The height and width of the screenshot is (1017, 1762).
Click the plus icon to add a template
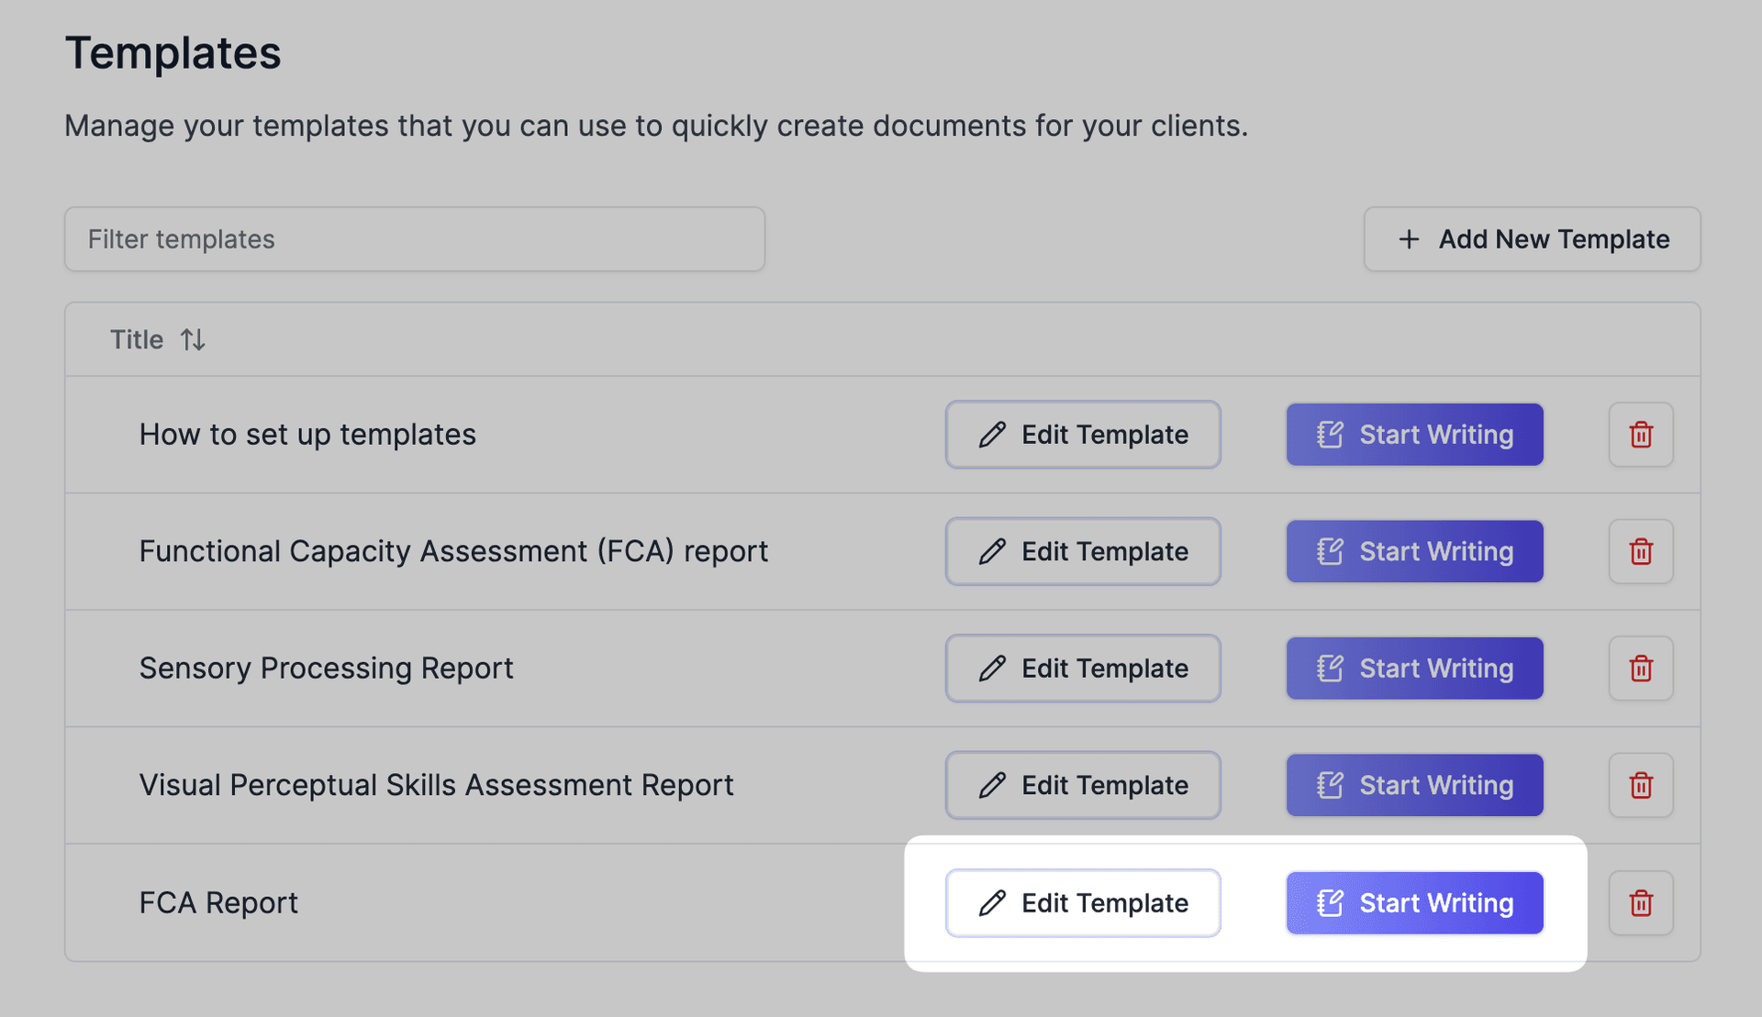point(1409,239)
